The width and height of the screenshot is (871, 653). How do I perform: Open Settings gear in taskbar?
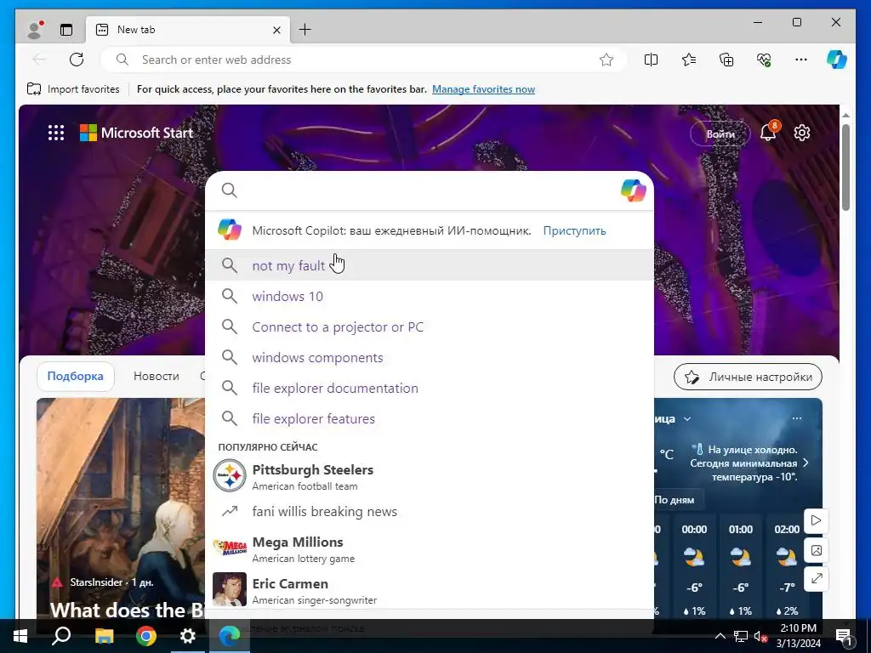(x=188, y=636)
